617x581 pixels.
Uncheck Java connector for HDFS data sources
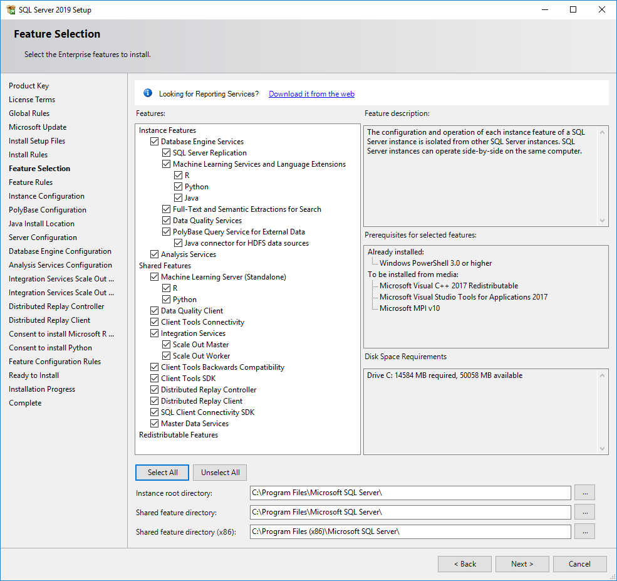178,243
